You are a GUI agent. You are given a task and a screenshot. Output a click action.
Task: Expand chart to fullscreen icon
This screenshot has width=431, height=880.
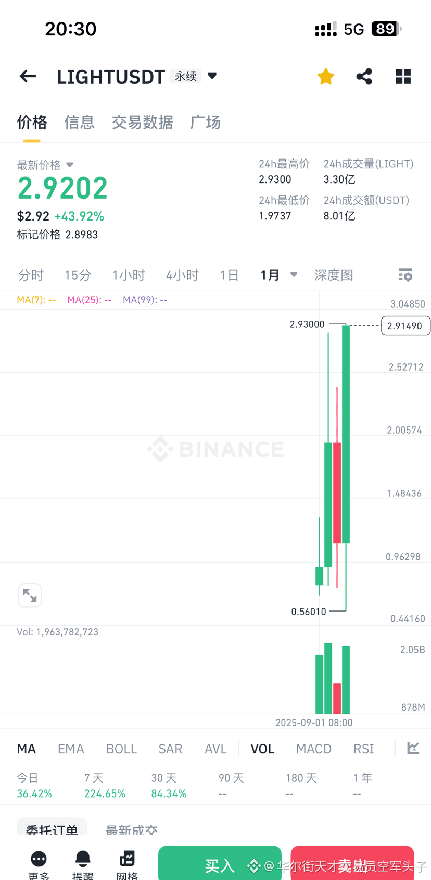pos(30,595)
